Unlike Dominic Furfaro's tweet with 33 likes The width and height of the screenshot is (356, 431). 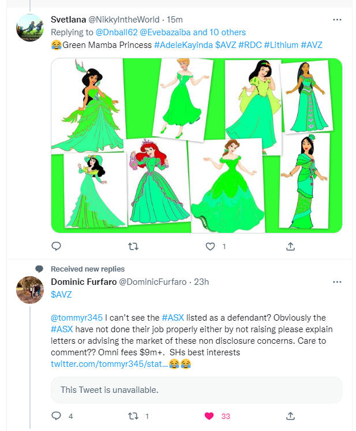click(210, 416)
